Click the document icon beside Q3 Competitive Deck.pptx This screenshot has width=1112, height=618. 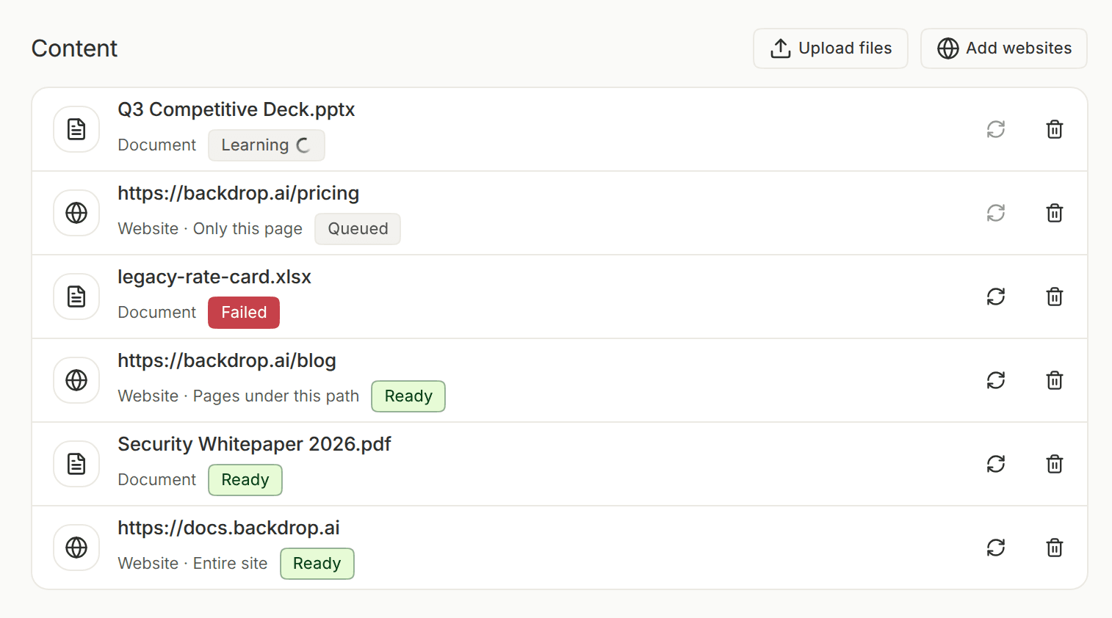tap(76, 129)
